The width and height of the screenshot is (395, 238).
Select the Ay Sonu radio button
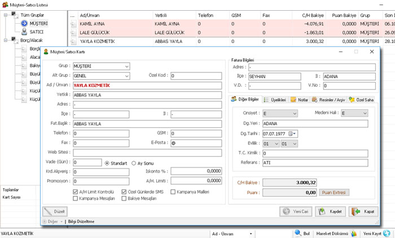134,163
